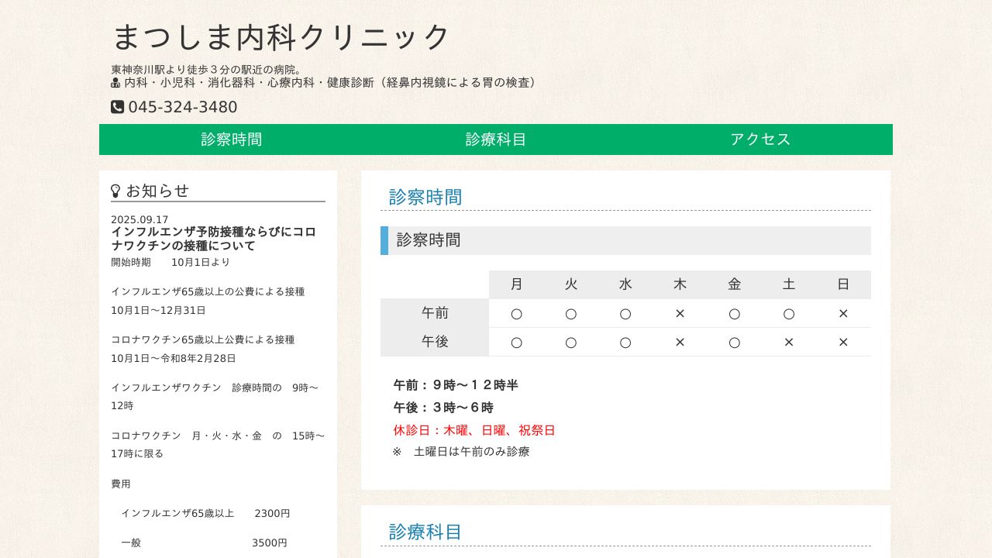Click the telephone icon beside the phone number

pyautogui.click(x=115, y=107)
